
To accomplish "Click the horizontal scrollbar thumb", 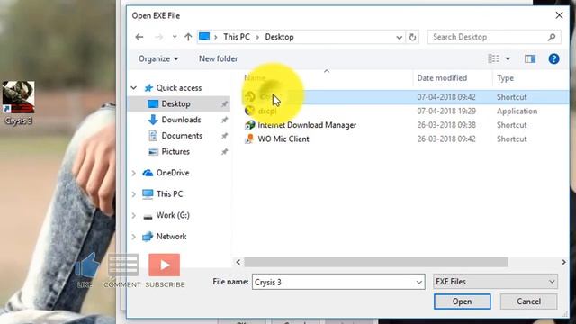I will (x=376, y=262).
